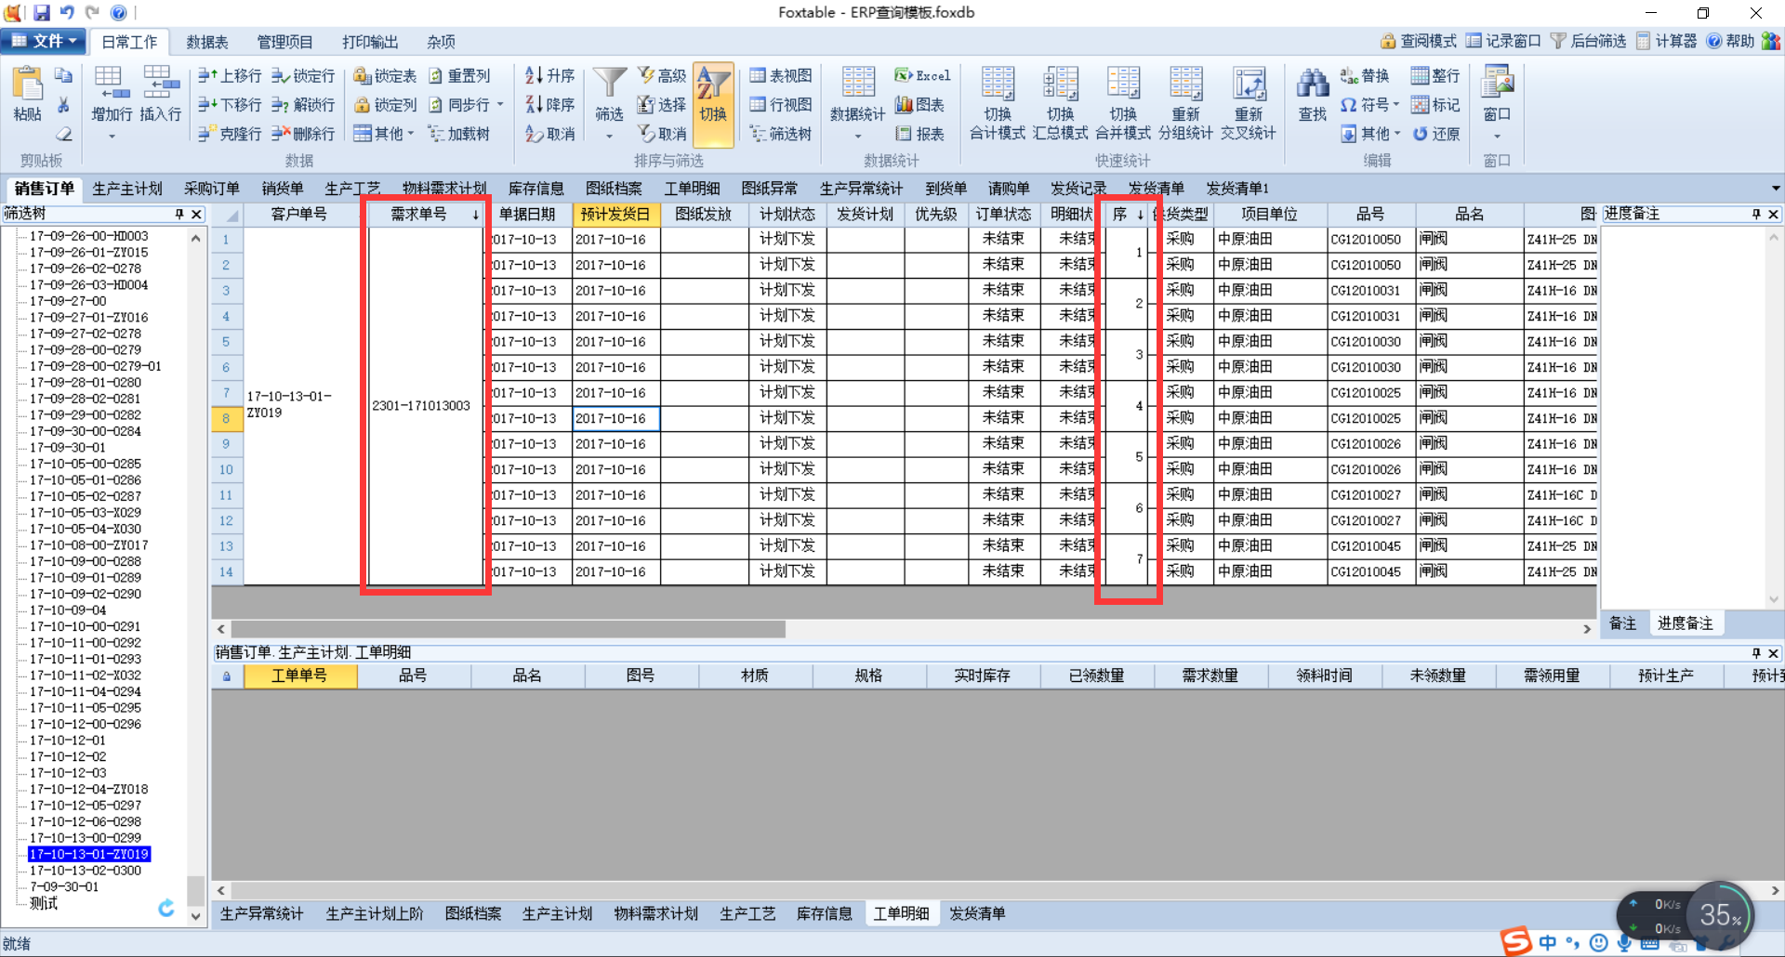Sort descending with the 降序 button
The image size is (1785, 957).
point(549,105)
